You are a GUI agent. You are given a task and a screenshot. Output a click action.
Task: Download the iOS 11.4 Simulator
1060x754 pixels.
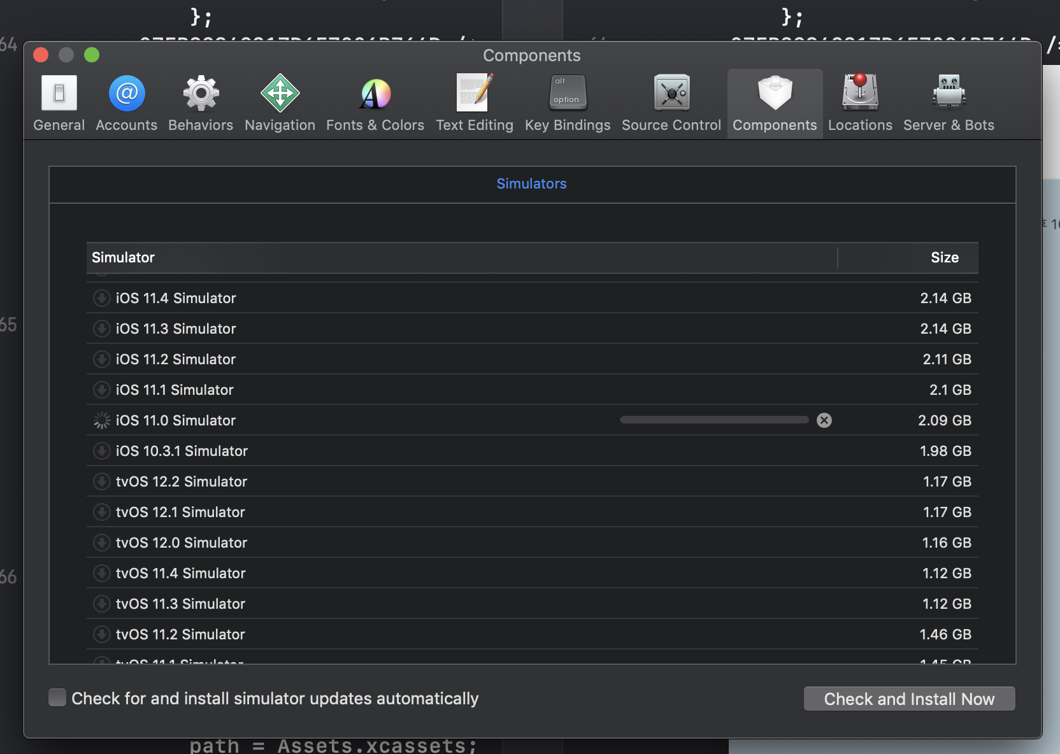pos(101,298)
